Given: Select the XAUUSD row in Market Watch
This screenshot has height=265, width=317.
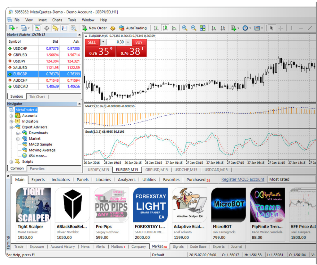Looking at the screenshot, I should click(x=44, y=67).
